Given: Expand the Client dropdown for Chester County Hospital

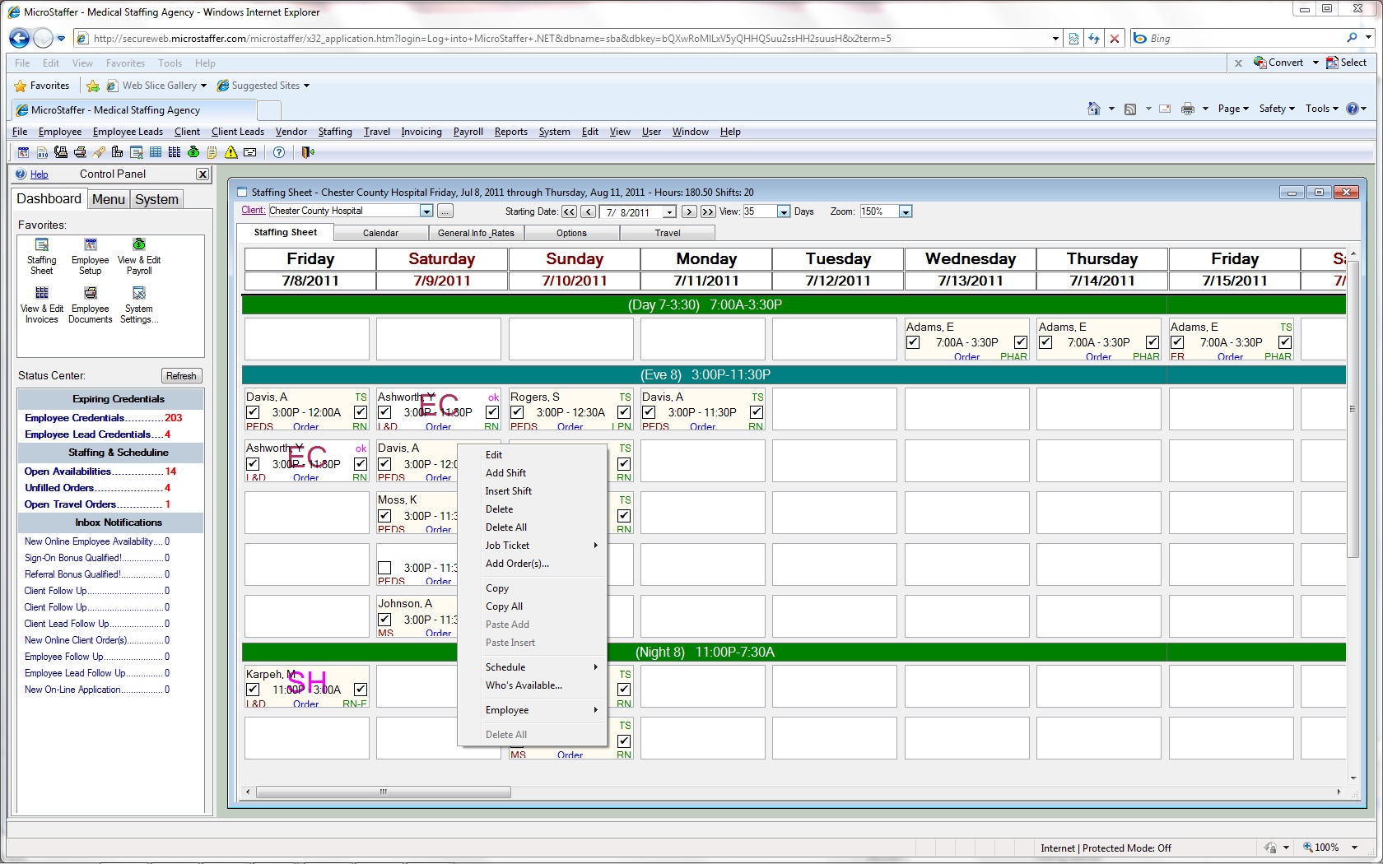Looking at the screenshot, I should tap(426, 211).
